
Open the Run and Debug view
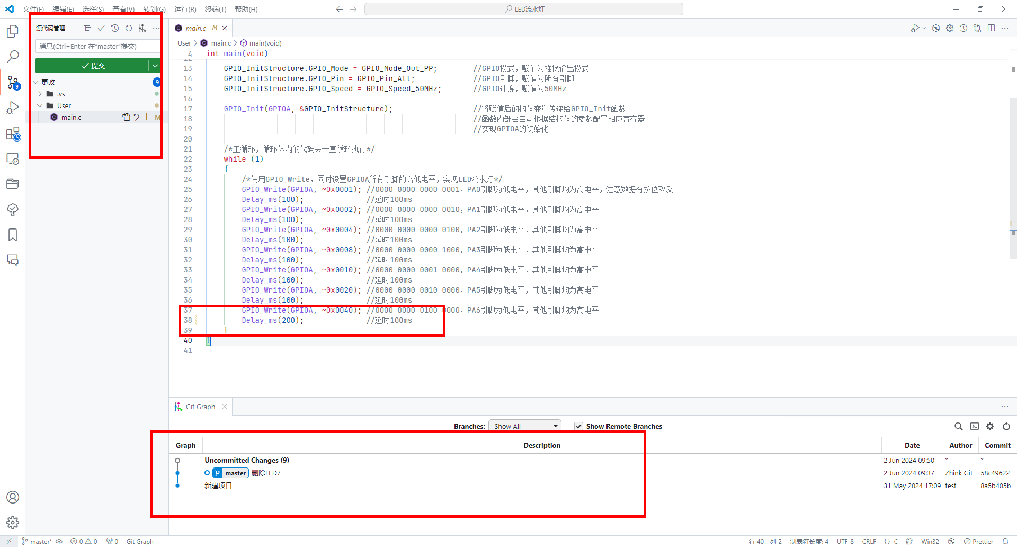(13, 108)
